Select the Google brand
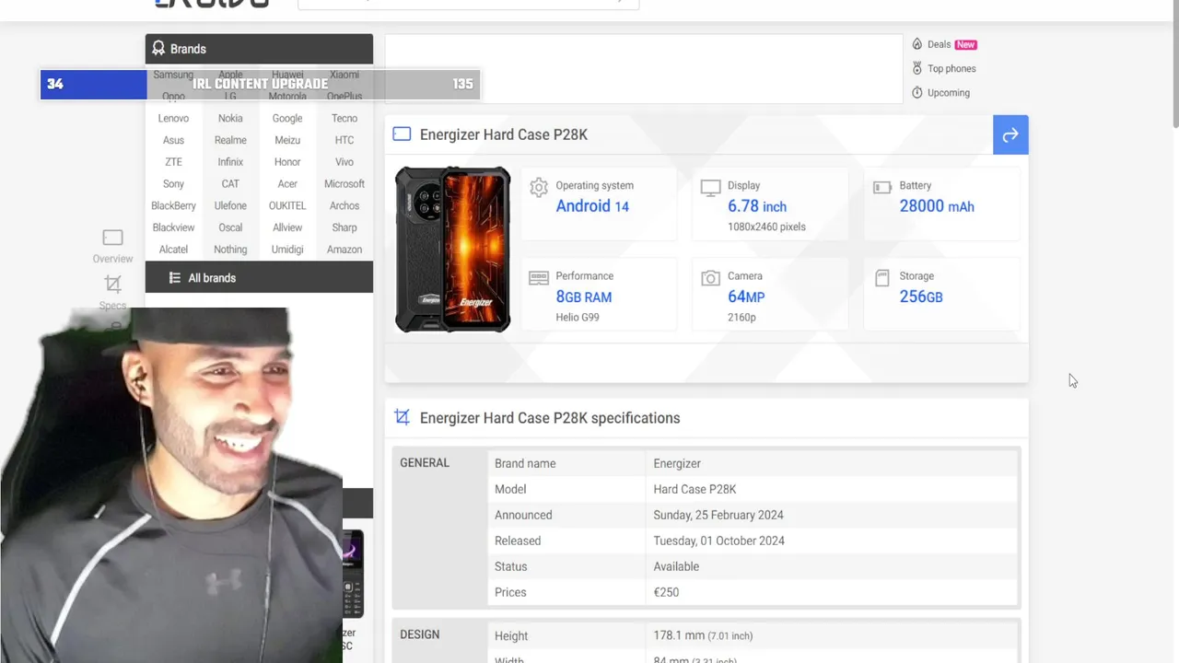 point(287,118)
